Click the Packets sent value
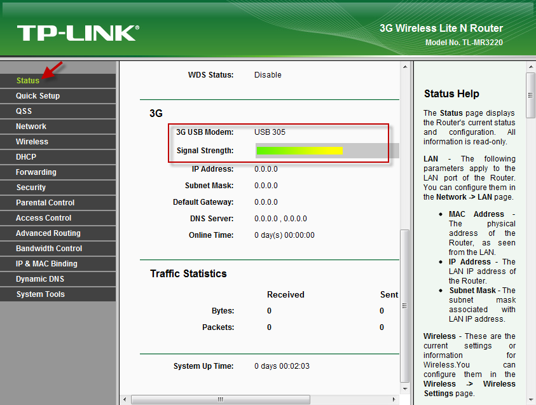 coord(381,327)
